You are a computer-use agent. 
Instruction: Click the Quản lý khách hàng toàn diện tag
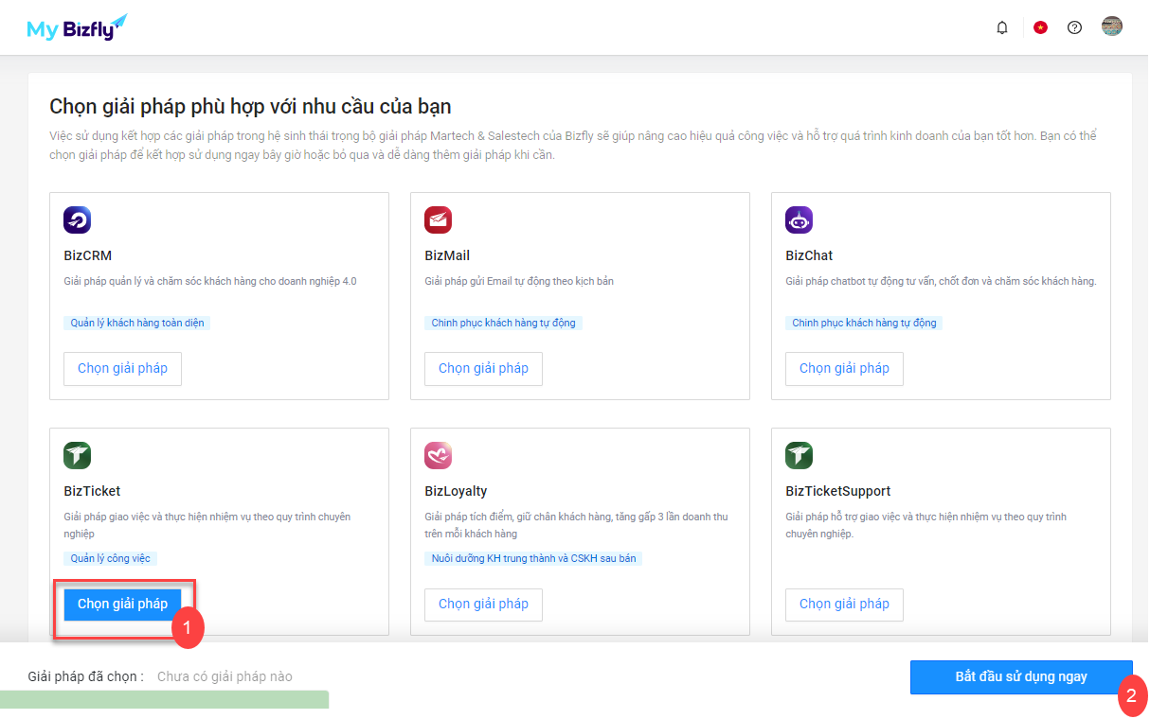(x=136, y=323)
